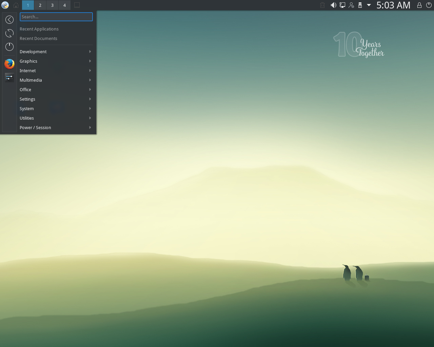Click the 5:03 AM clock
434x347 pixels.
click(x=393, y=5)
